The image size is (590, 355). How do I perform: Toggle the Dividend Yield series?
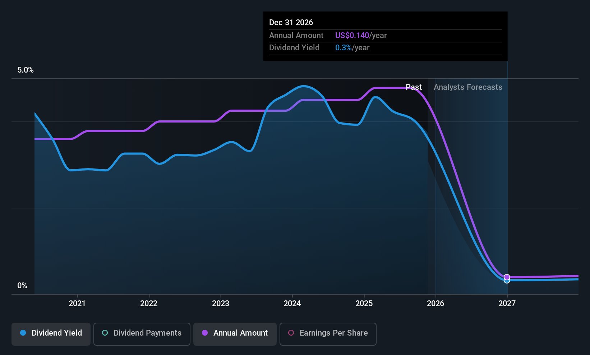click(51, 334)
